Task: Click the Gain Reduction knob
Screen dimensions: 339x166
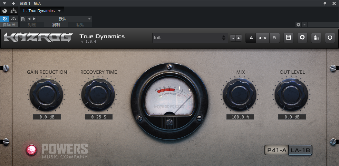Action: (46, 95)
